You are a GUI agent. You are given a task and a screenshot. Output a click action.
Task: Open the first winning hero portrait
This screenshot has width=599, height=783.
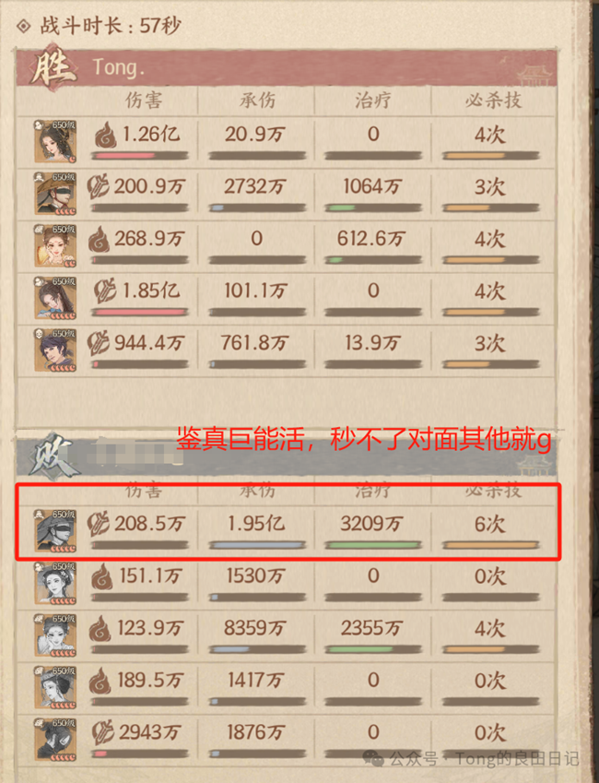tap(55, 141)
